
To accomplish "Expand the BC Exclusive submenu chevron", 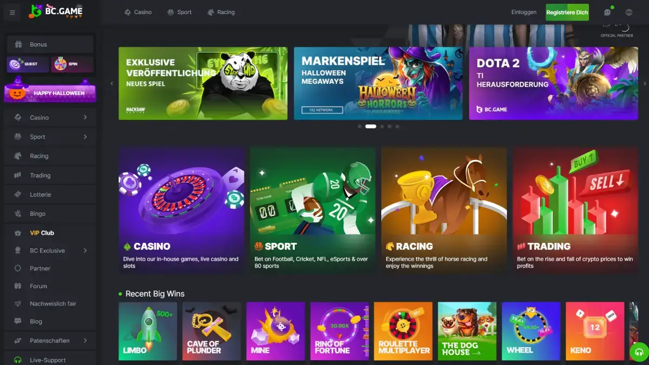I will pos(85,250).
